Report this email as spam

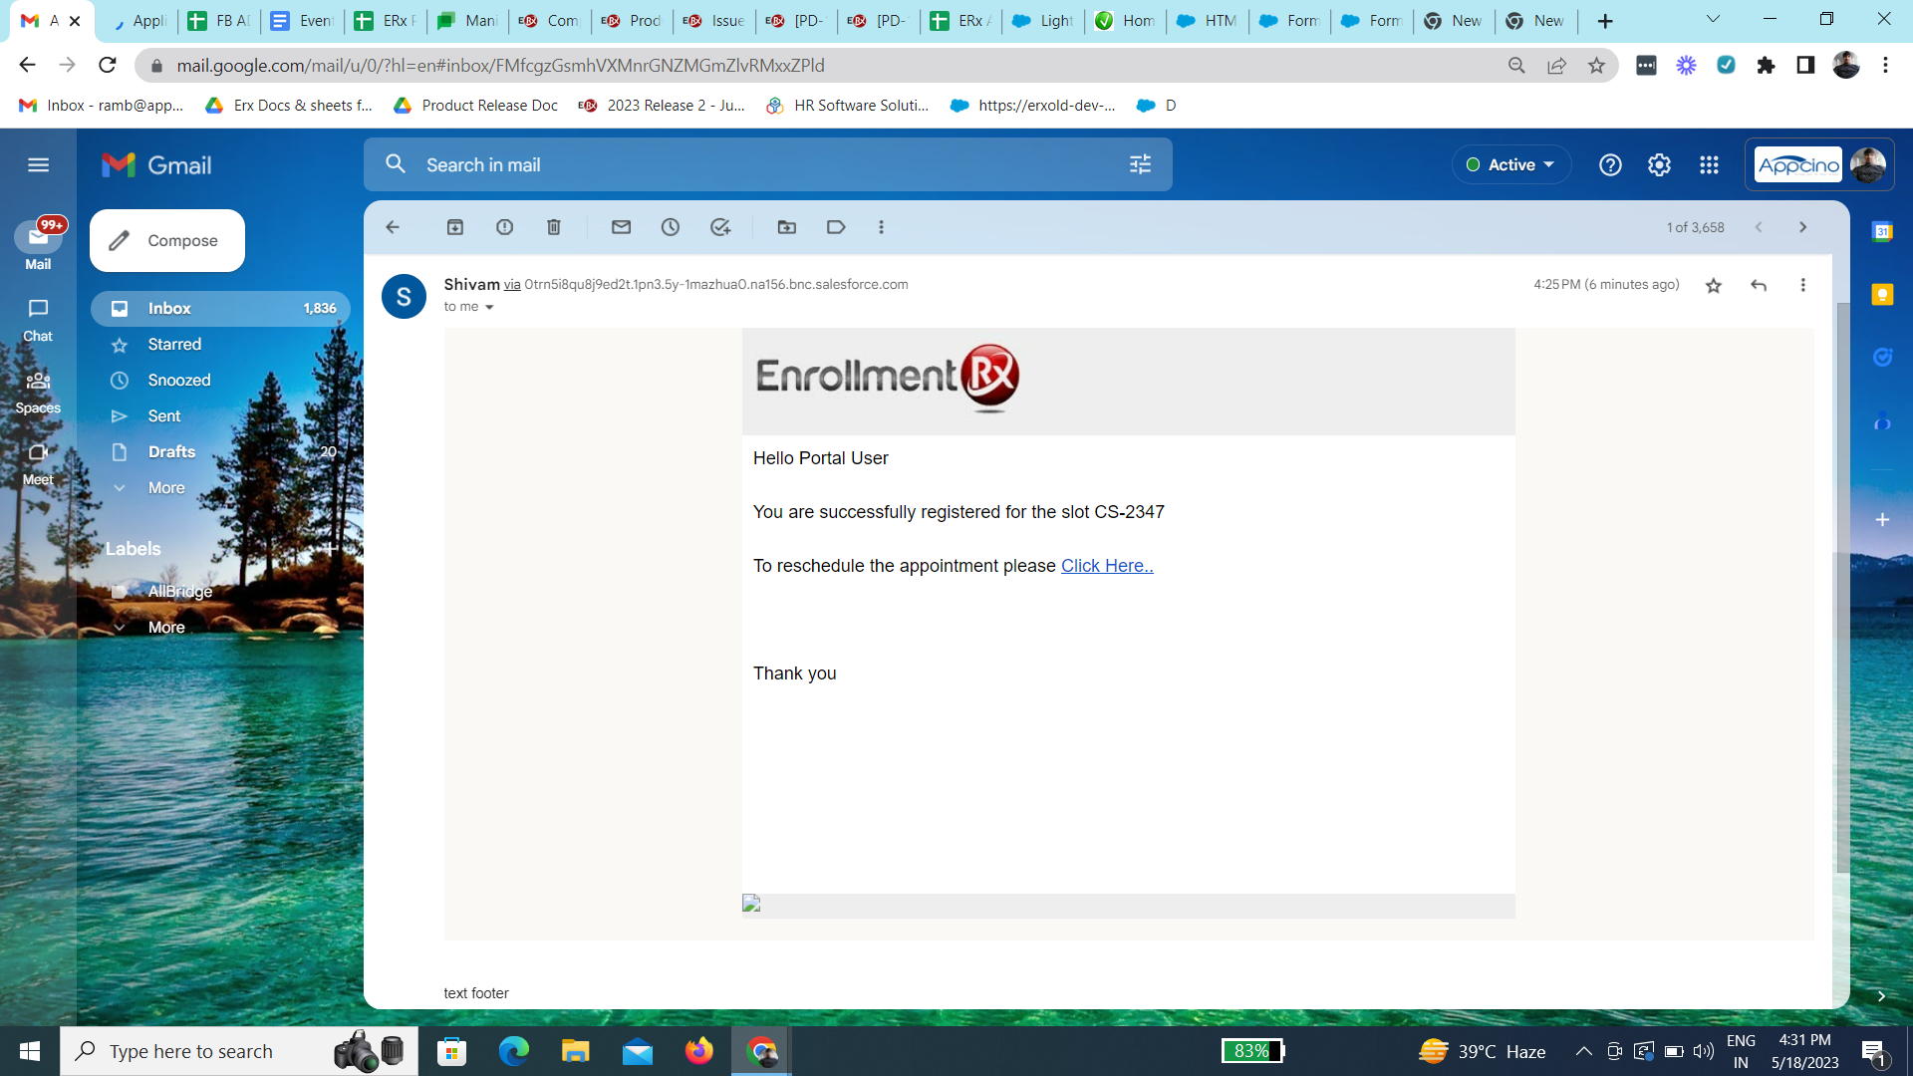[504, 227]
